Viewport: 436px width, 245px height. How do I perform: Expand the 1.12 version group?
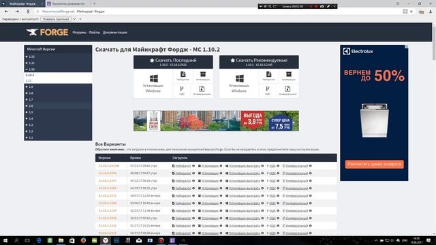58,56
